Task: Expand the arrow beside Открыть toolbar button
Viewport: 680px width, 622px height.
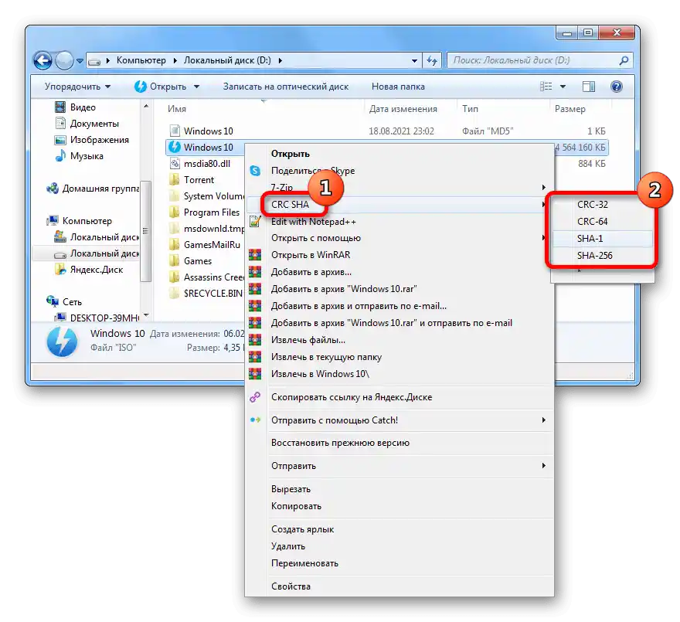Action: pos(196,87)
